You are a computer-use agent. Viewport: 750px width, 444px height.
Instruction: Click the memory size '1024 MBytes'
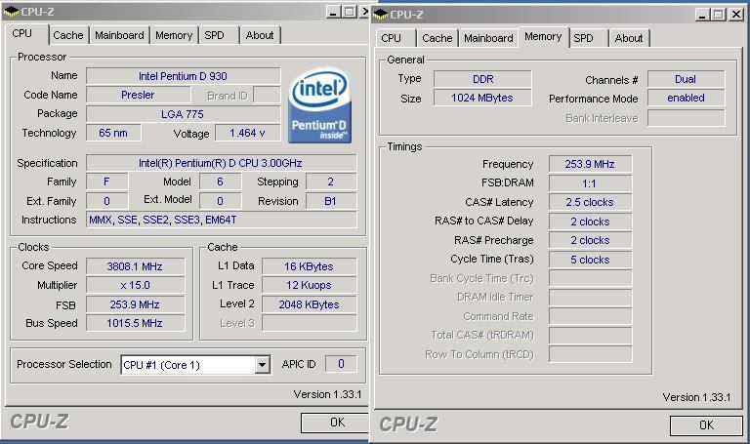(482, 98)
